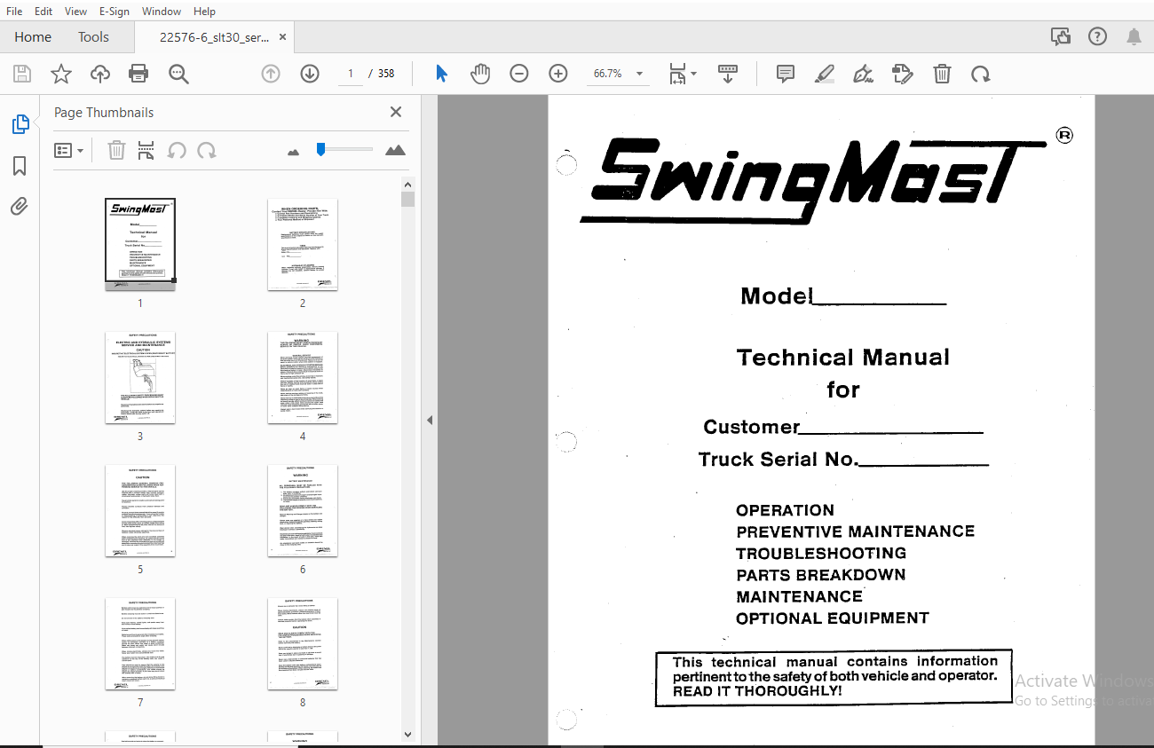Activate the Hand pan tool
Image resolution: width=1154 pixels, height=748 pixels.
[x=480, y=74]
